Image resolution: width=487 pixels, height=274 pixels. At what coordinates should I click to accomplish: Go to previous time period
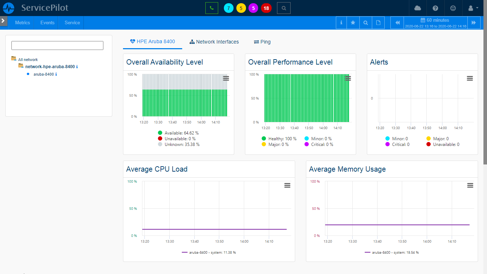coord(398,22)
